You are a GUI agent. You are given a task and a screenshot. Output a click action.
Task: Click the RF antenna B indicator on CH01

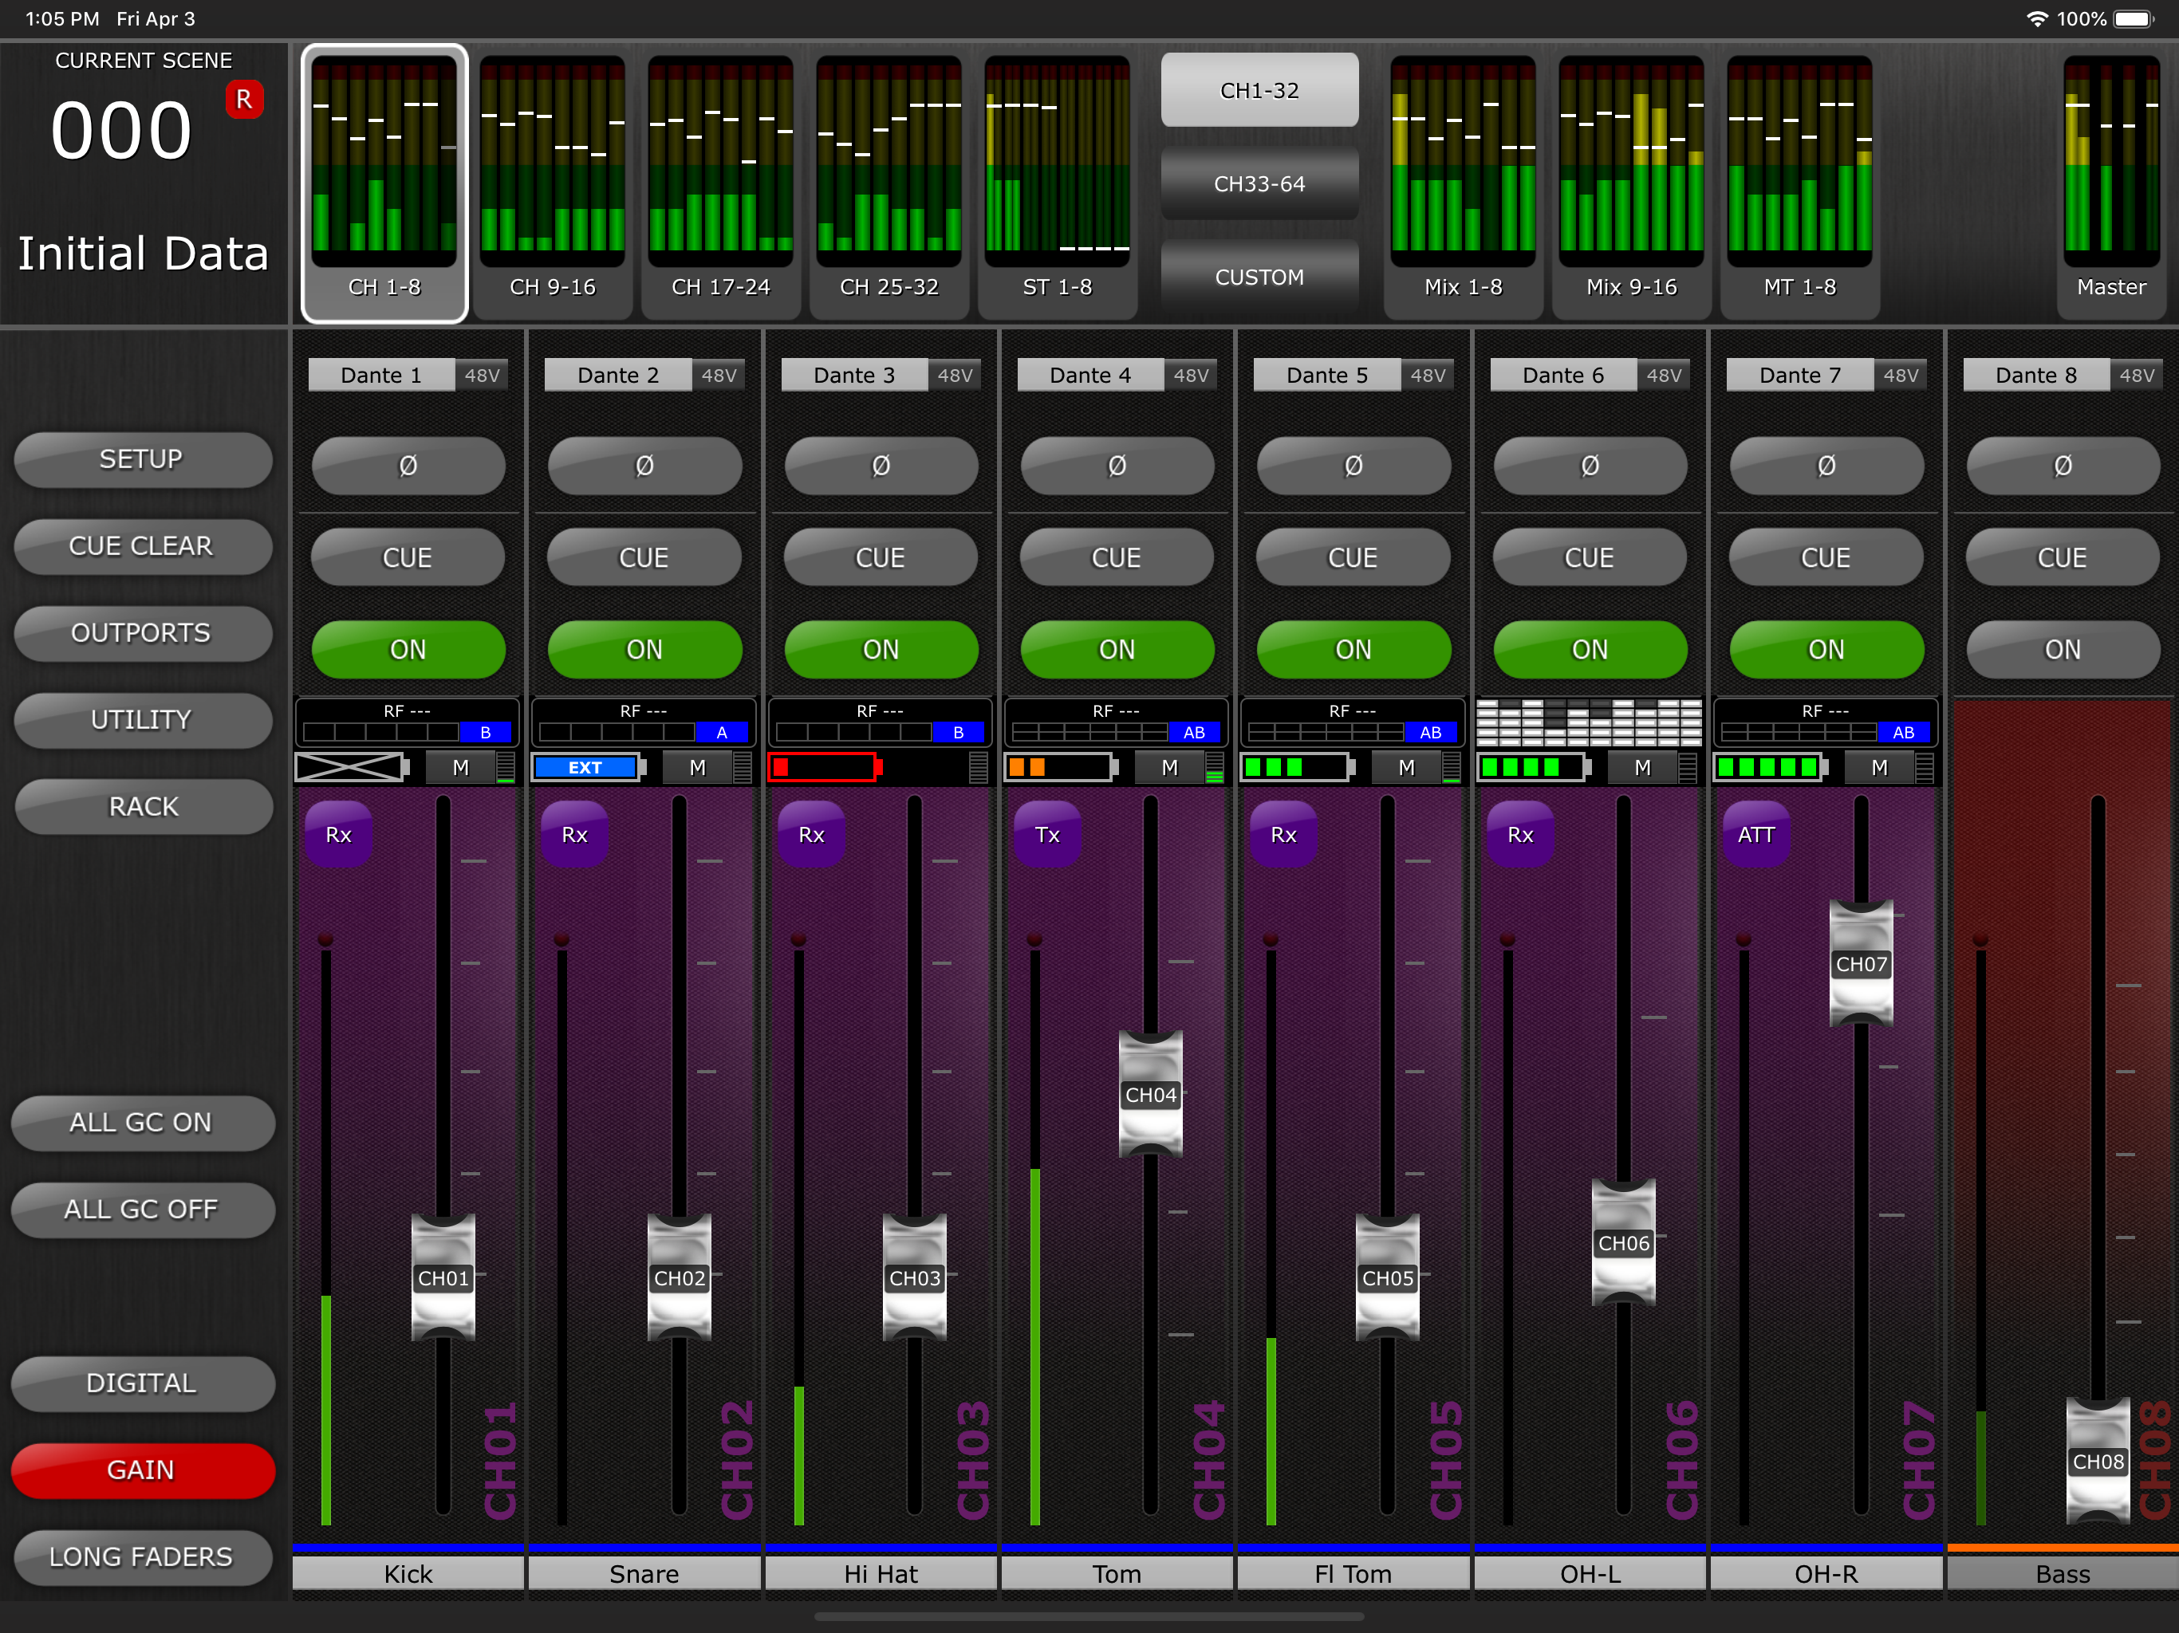pyautogui.click(x=486, y=732)
